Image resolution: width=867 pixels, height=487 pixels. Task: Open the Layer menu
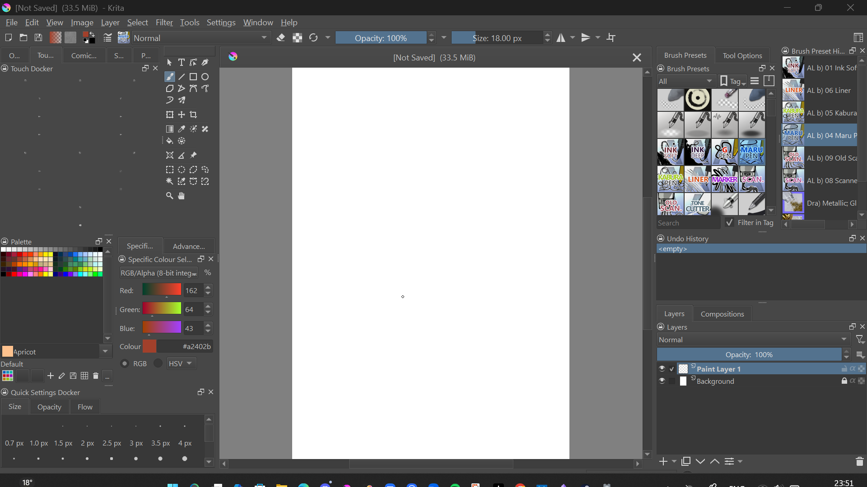(x=110, y=23)
